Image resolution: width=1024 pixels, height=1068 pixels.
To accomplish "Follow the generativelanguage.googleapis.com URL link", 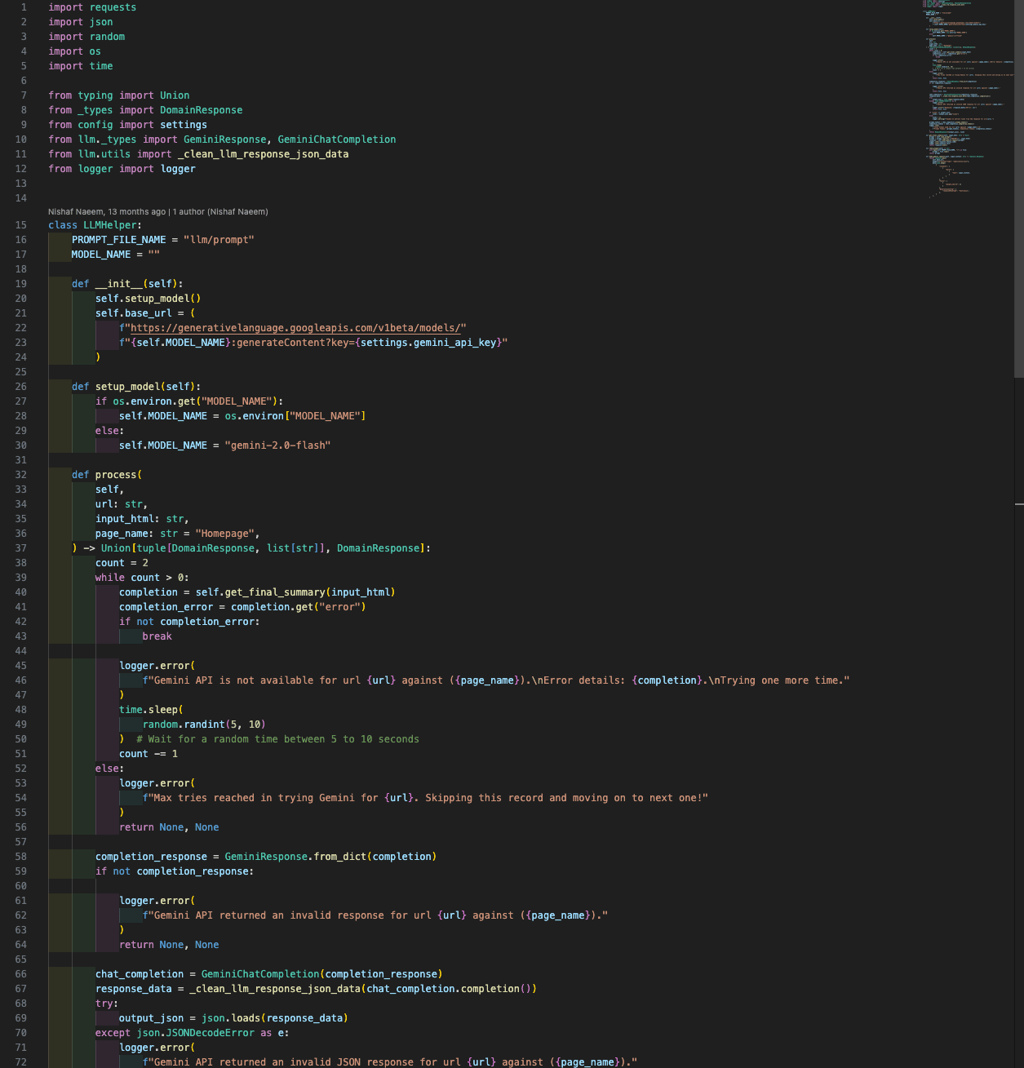I will [295, 328].
